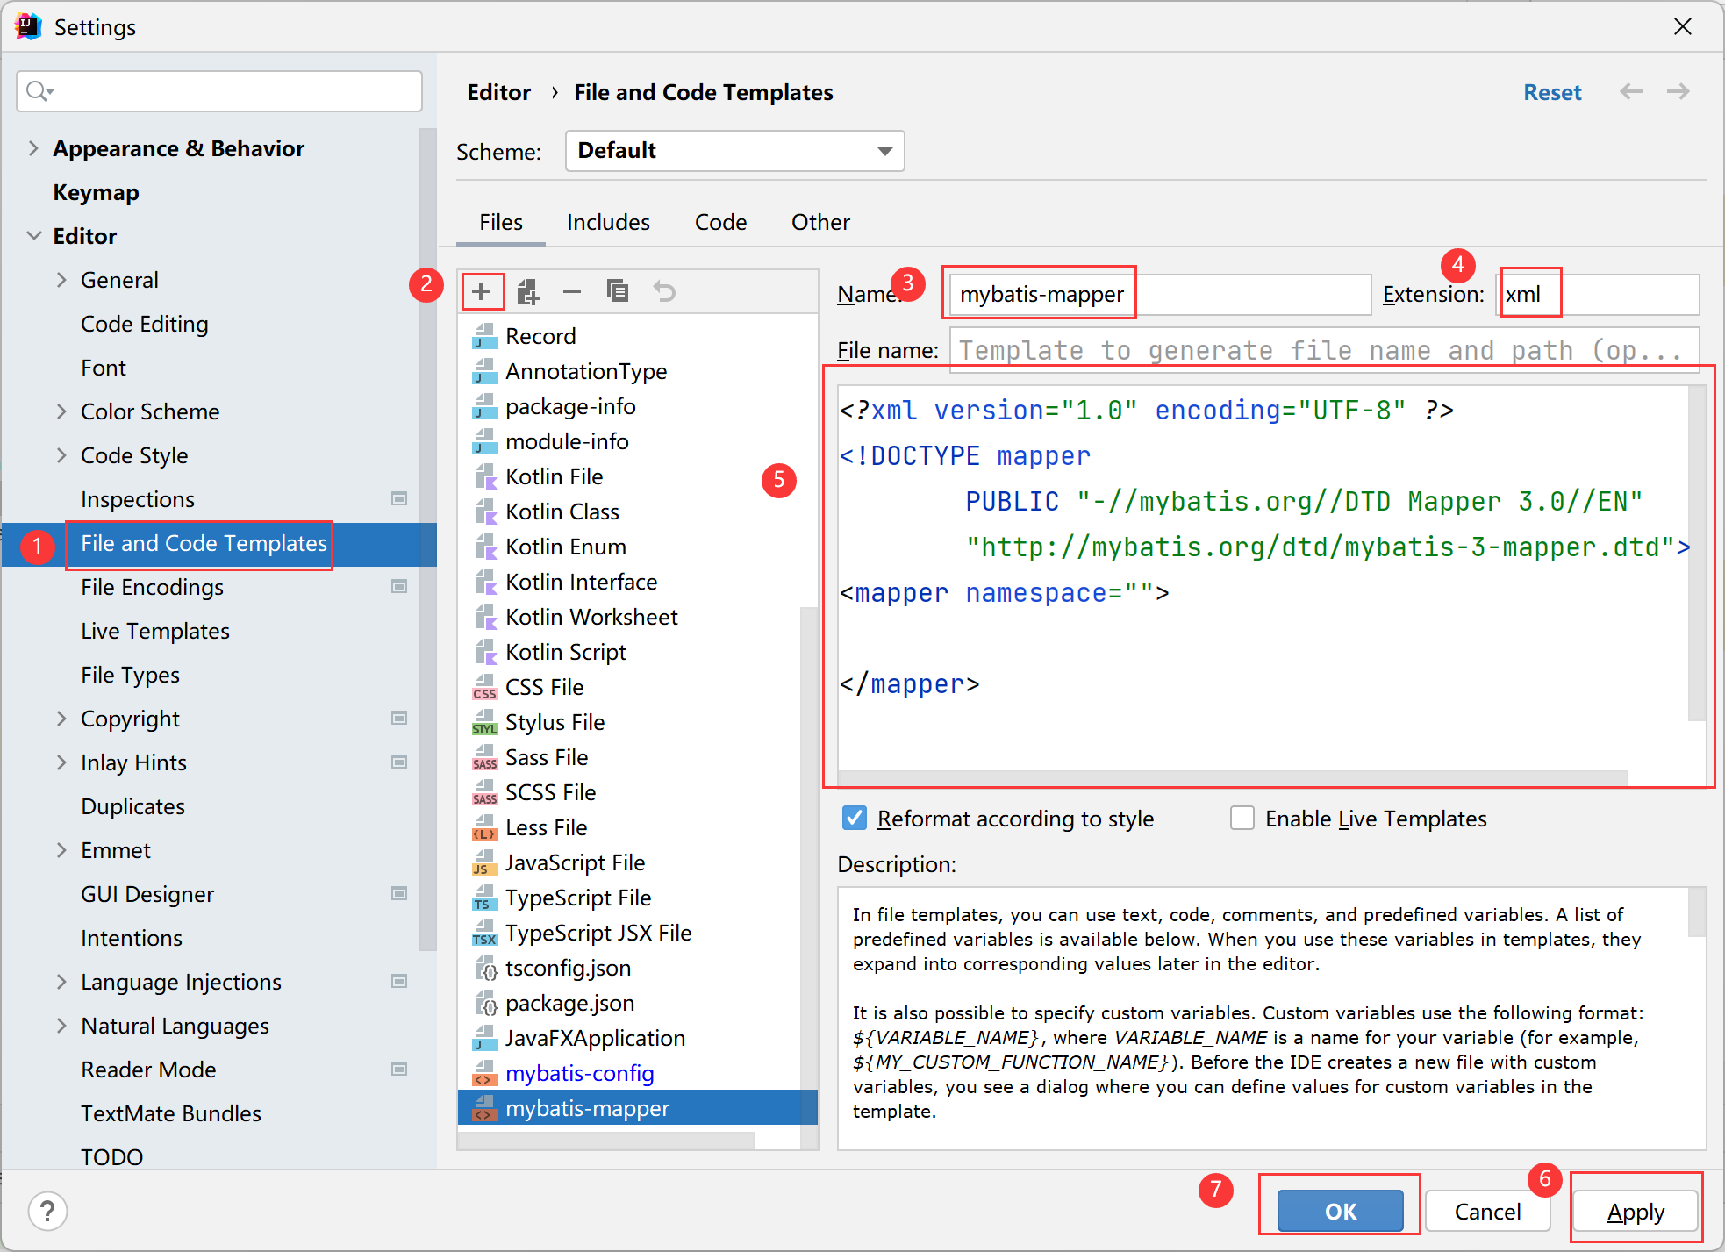Click the Language Injections project-level icon
The width and height of the screenshot is (1725, 1252).
pos(399,981)
